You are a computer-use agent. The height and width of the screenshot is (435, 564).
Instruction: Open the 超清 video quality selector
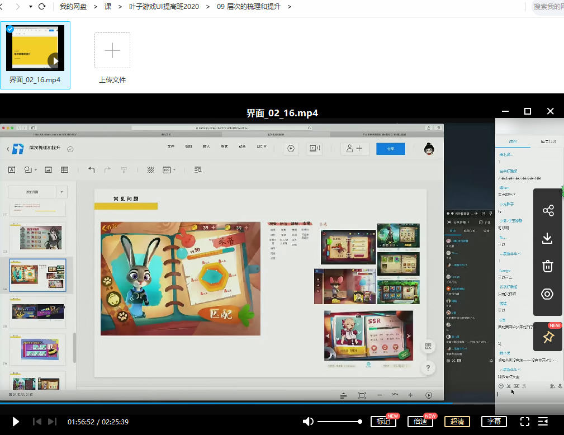coord(457,422)
